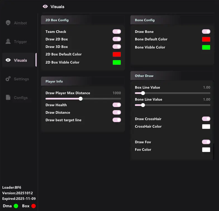Turn off the Draw 3D Box switch

point(117,47)
